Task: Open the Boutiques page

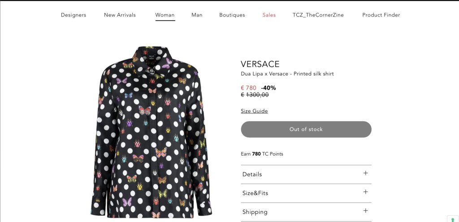Action: coord(232,15)
